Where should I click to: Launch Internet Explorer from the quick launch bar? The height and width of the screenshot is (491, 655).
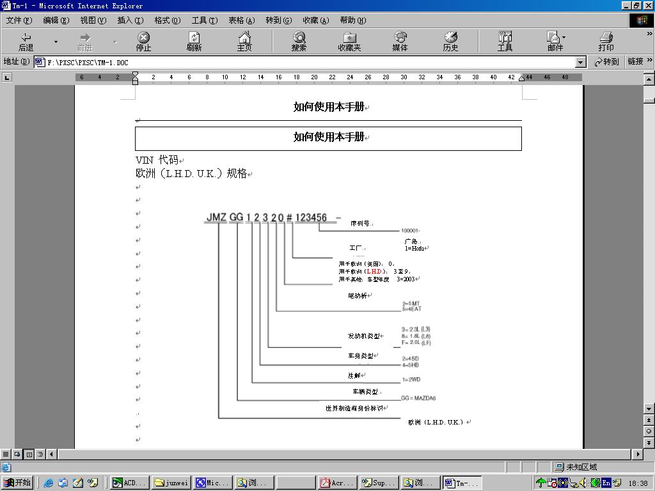[x=49, y=483]
